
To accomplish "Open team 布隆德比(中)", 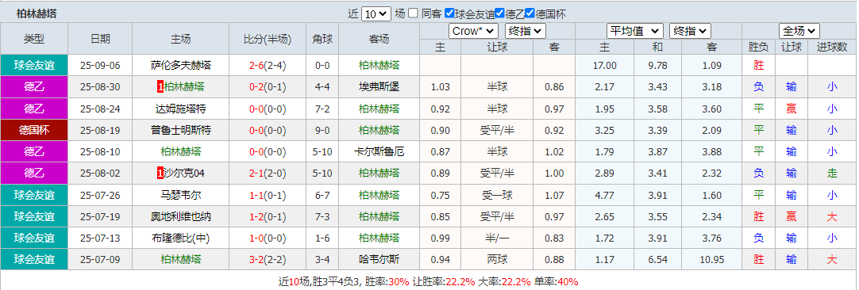I will [x=181, y=238].
